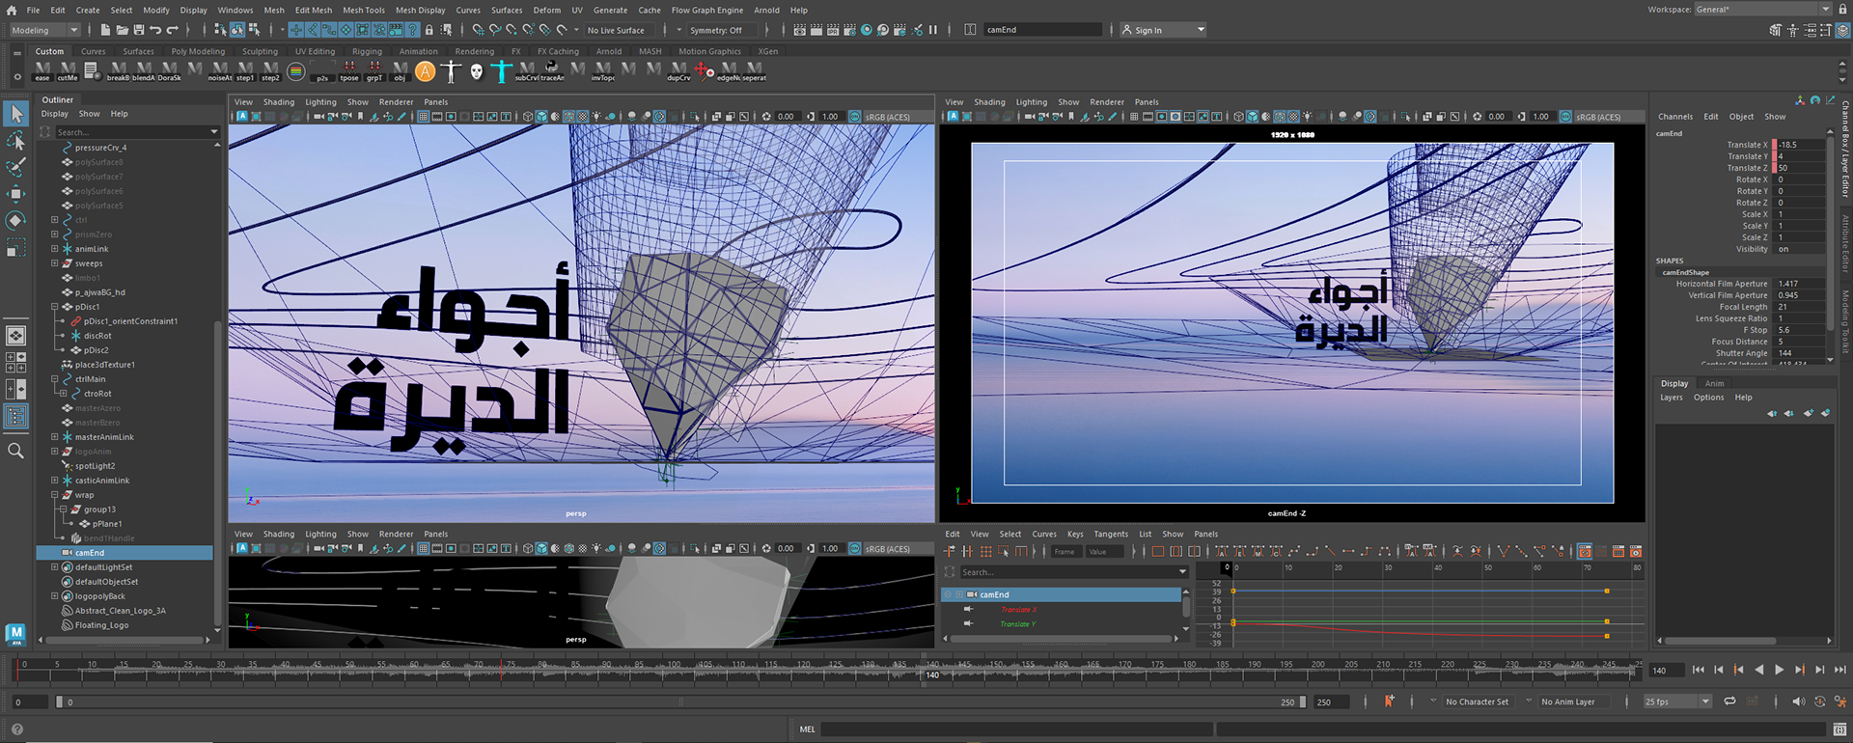
Task: Select the Move tool in the toolbox
Action: (x=15, y=194)
